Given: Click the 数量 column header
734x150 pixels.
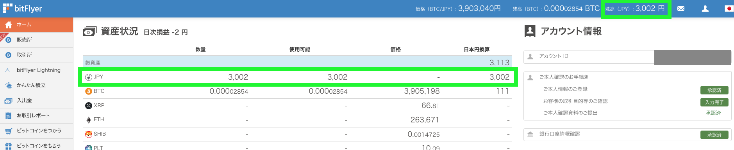Looking at the screenshot, I should (200, 49).
